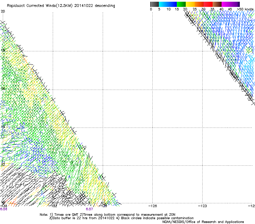Click the green 15-20 knots legend segment
Screen dimensions: 255x224
coord(181,4)
